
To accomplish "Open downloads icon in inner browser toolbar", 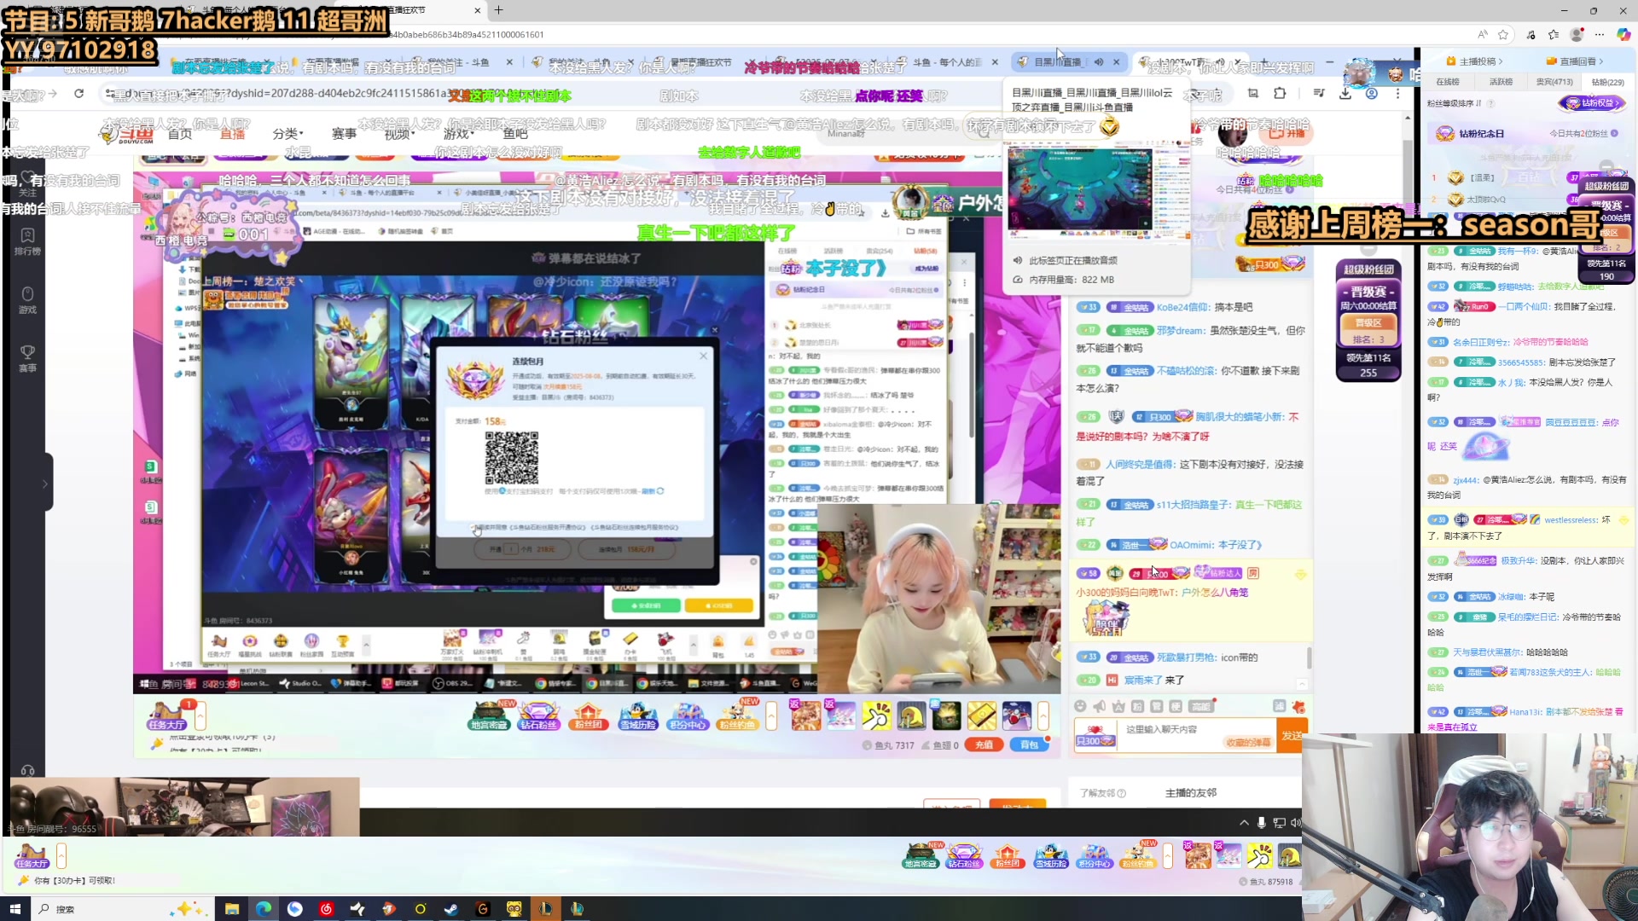I will [x=1345, y=93].
